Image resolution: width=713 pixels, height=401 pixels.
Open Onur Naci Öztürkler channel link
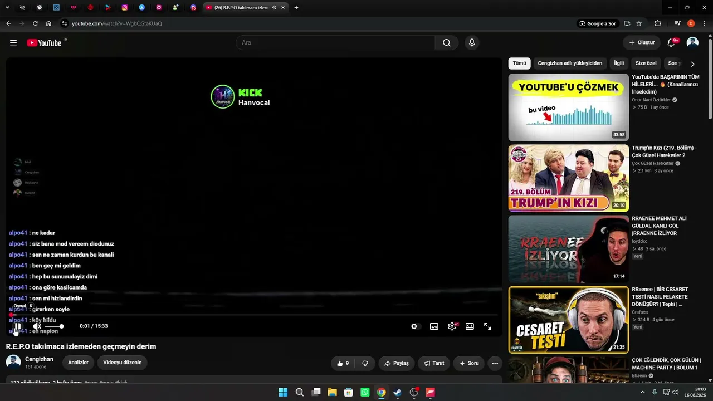pos(651,100)
